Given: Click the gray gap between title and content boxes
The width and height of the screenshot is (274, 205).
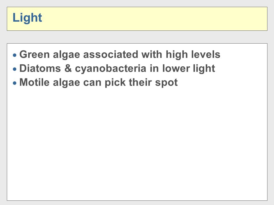Looking at the screenshot, I should point(137,37).
